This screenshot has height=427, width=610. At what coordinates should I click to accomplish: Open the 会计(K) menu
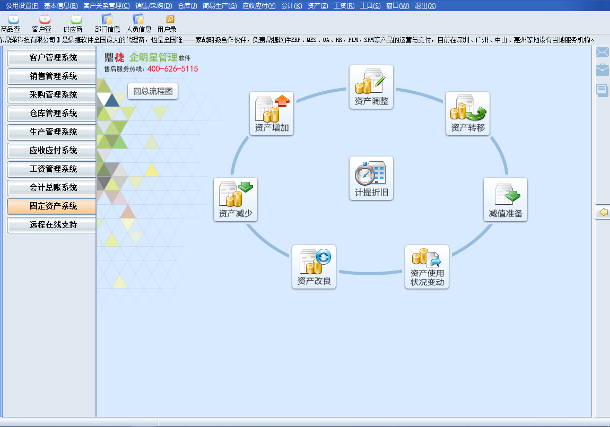click(291, 6)
